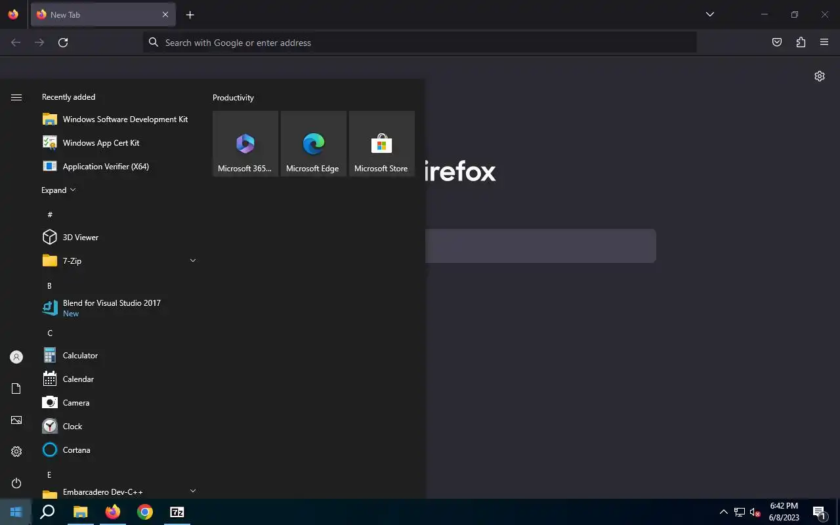List all tabs dropdown in Firefox
840x525 pixels.
709,14
